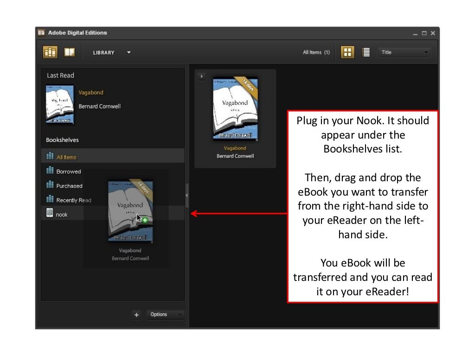Select the All Items bookshelf

point(113,156)
